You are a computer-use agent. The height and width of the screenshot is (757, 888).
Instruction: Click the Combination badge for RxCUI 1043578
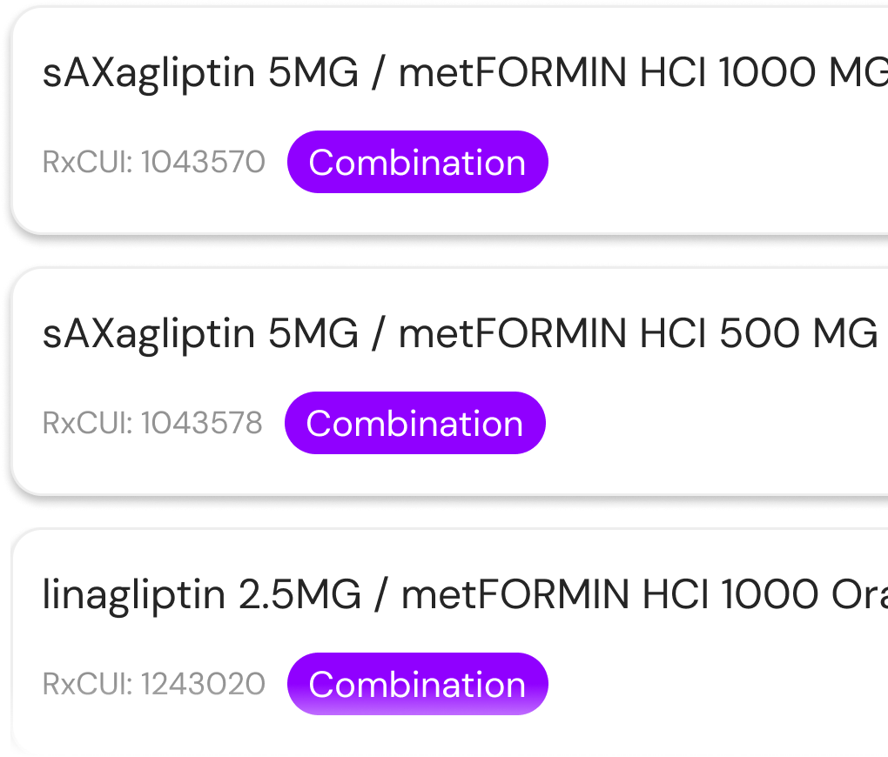pos(414,423)
